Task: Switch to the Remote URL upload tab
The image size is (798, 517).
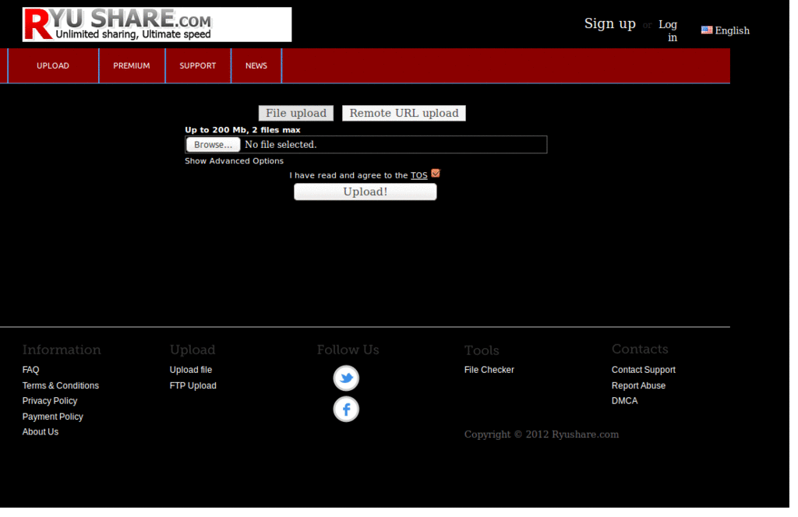Action: tap(404, 114)
